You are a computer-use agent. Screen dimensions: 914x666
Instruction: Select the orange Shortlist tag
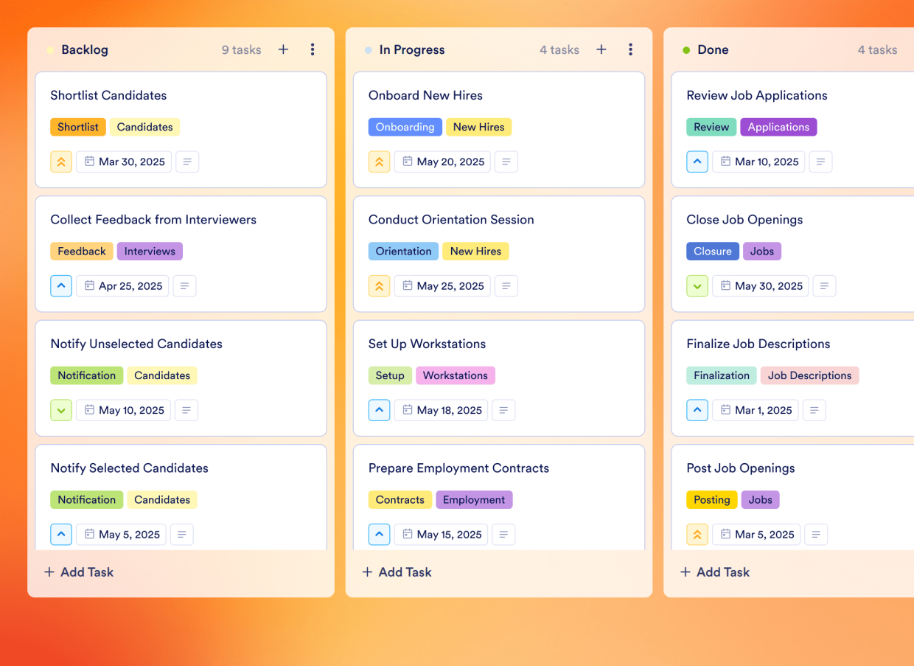coord(78,127)
